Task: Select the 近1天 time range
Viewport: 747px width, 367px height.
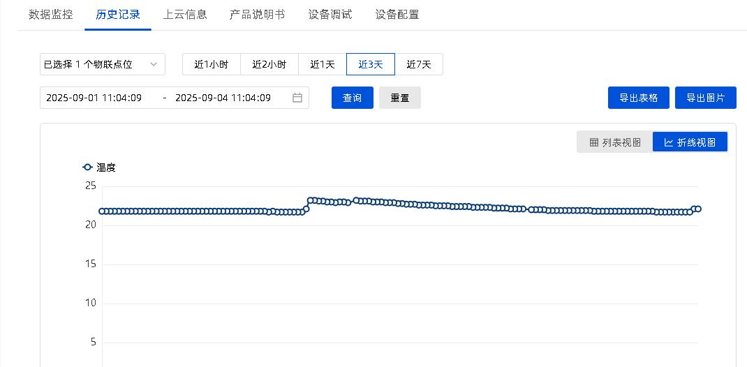Action: (x=323, y=64)
